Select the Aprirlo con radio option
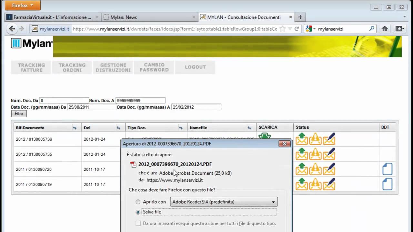Image resolution: width=413 pixels, height=232 pixels. [x=138, y=202]
